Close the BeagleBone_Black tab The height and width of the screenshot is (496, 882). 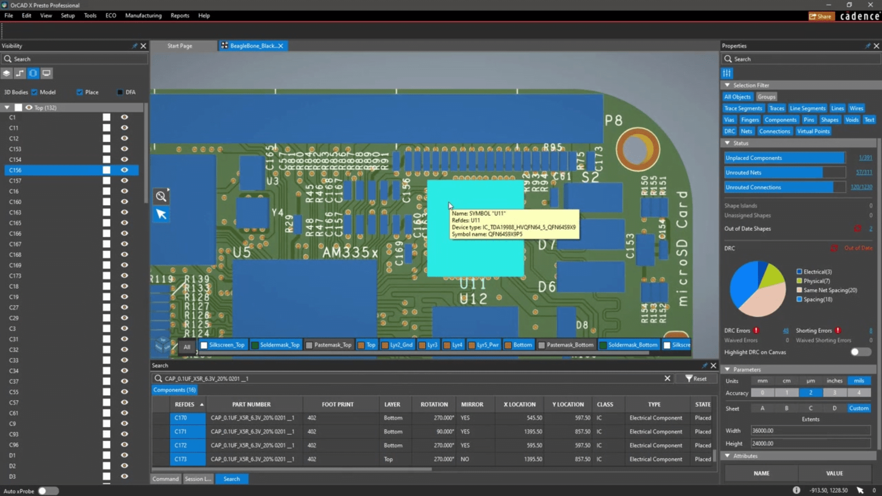coord(281,46)
